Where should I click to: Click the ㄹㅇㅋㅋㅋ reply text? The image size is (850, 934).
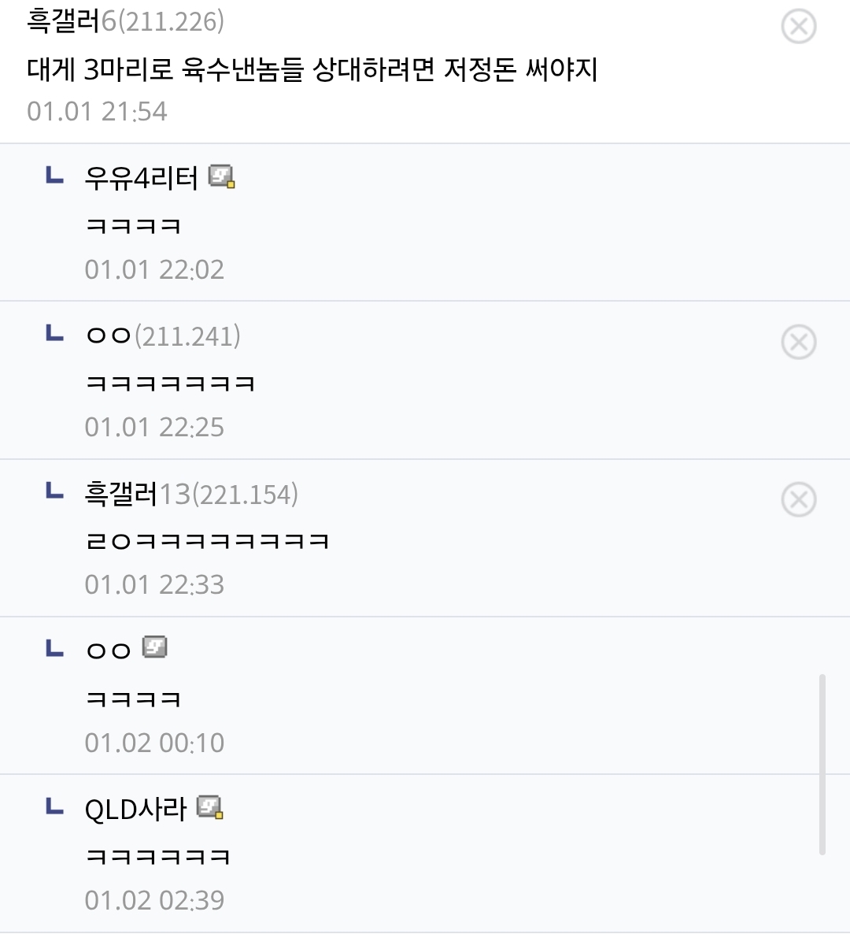[206, 542]
